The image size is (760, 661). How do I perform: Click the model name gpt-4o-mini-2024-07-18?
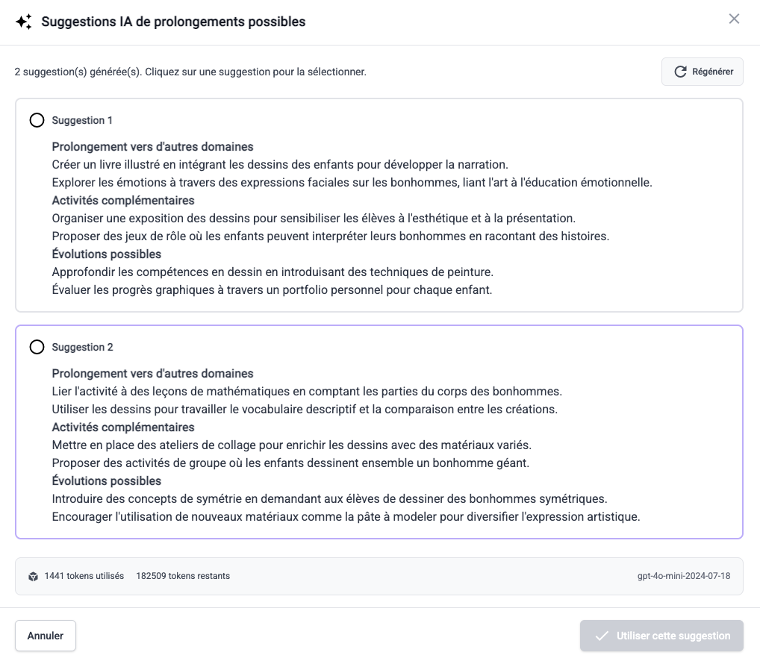[x=684, y=575]
